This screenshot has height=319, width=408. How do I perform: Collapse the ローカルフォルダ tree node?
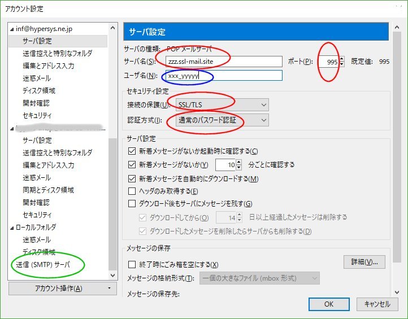coord(12,228)
